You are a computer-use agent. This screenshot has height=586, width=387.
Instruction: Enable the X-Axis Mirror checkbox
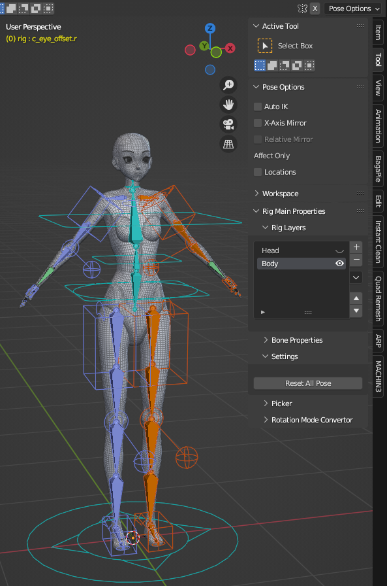[258, 123]
